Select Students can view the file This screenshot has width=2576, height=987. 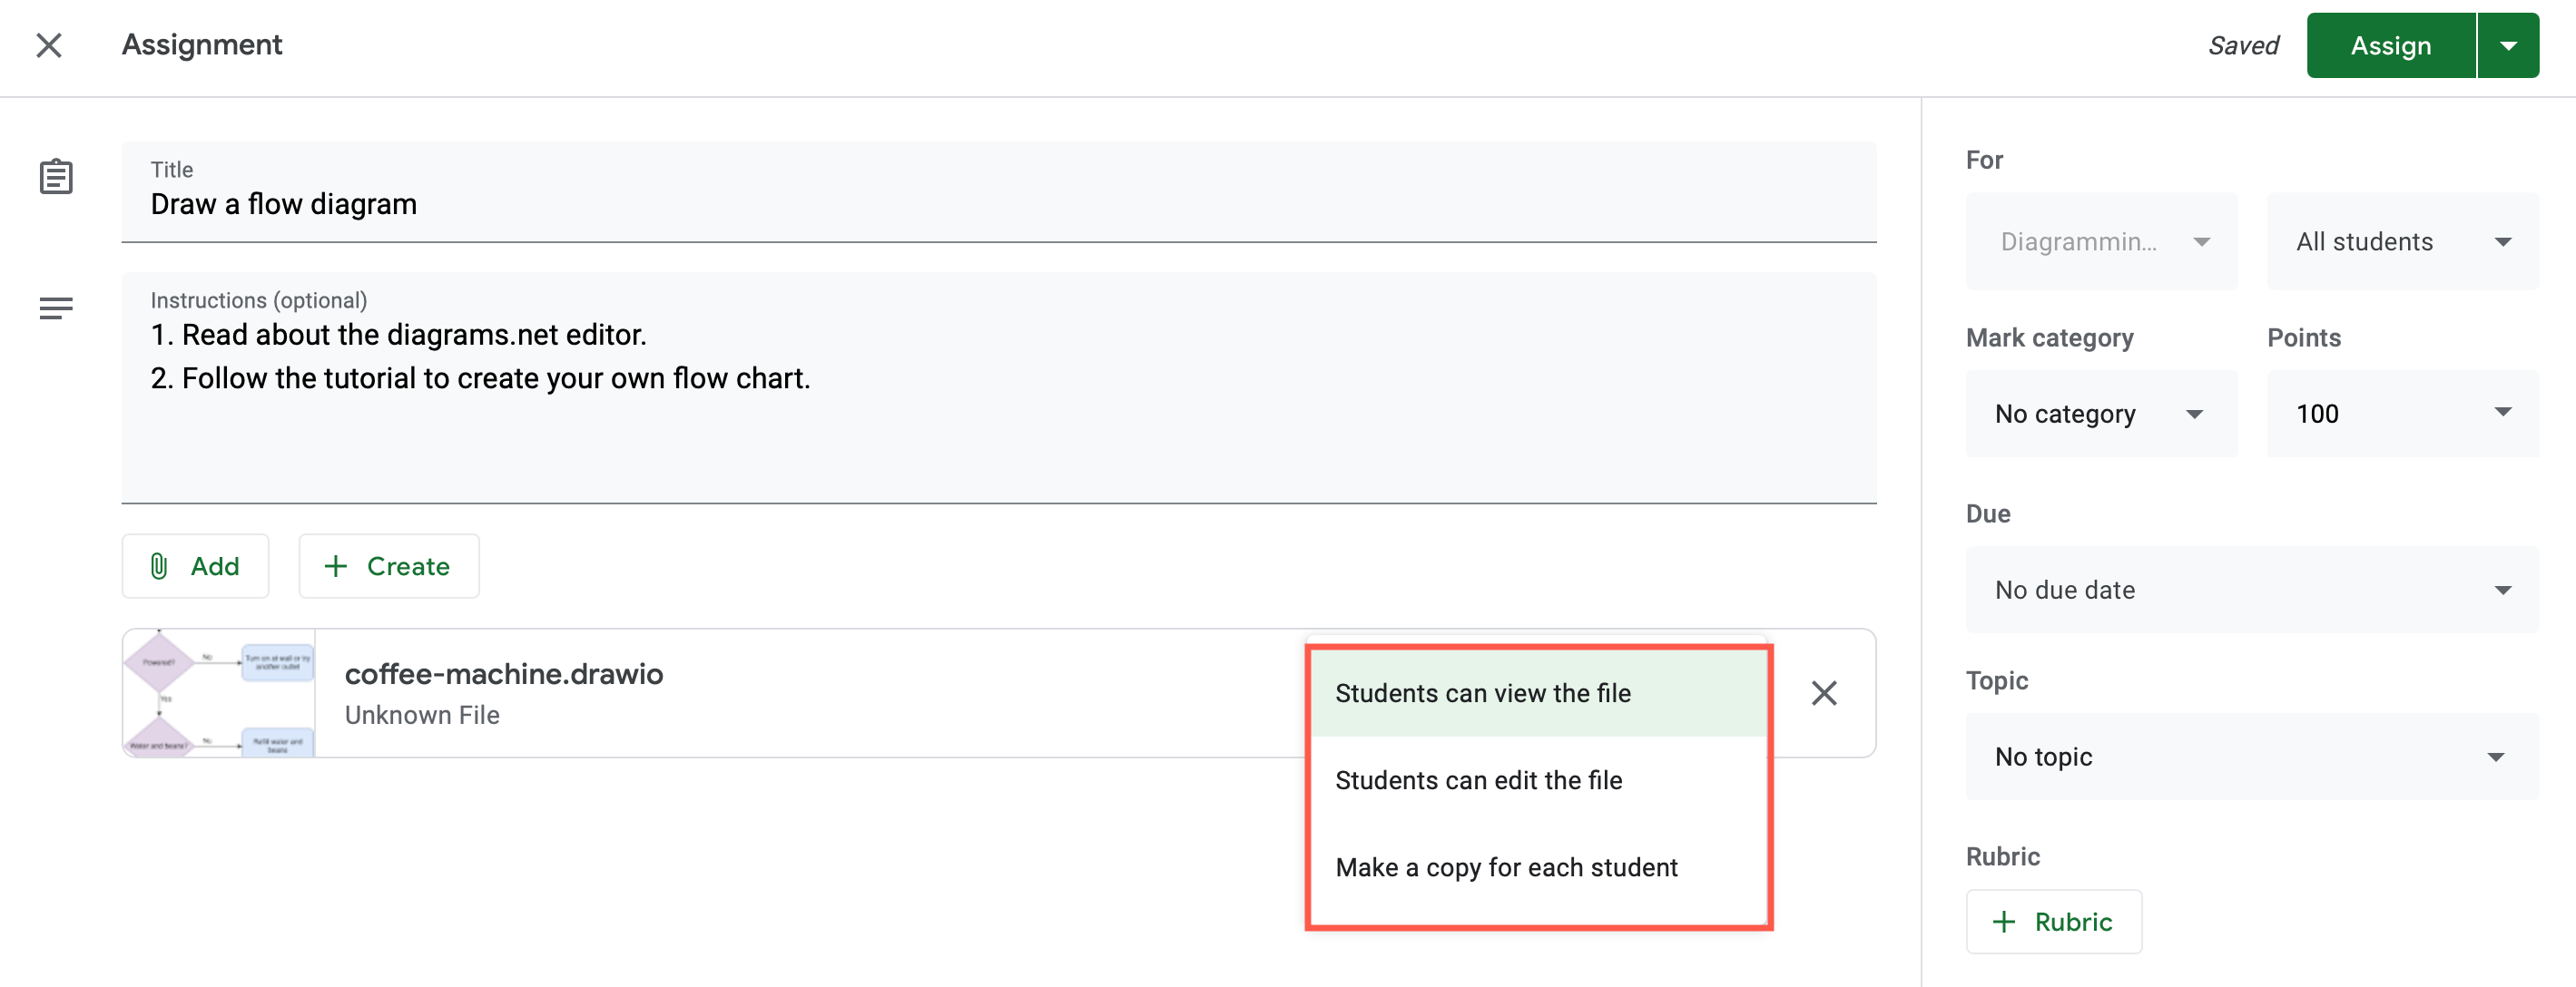point(1483,692)
